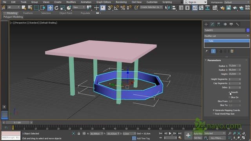Screen dimensions: 251x141
Task: Toggle Percent Snap
Action: [x=123, y=8]
